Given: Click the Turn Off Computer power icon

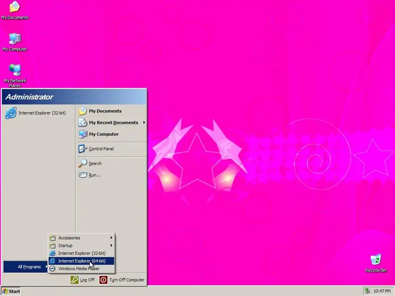Looking at the screenshot, I should (103, 280).
